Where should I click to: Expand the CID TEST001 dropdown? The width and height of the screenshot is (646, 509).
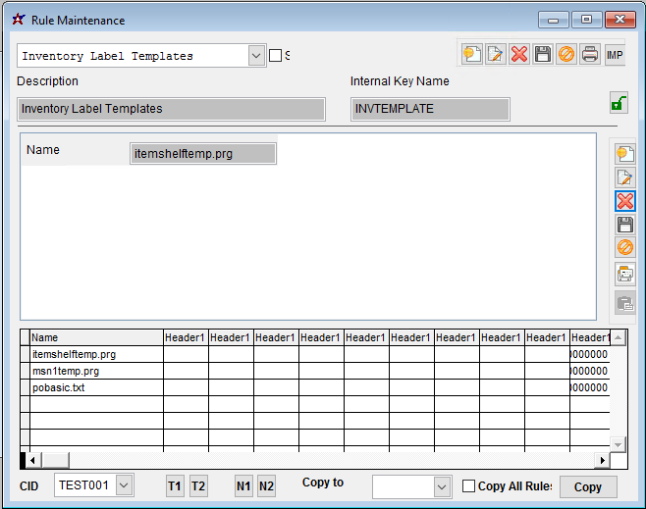pyautogui.click(x=124, y=485)
